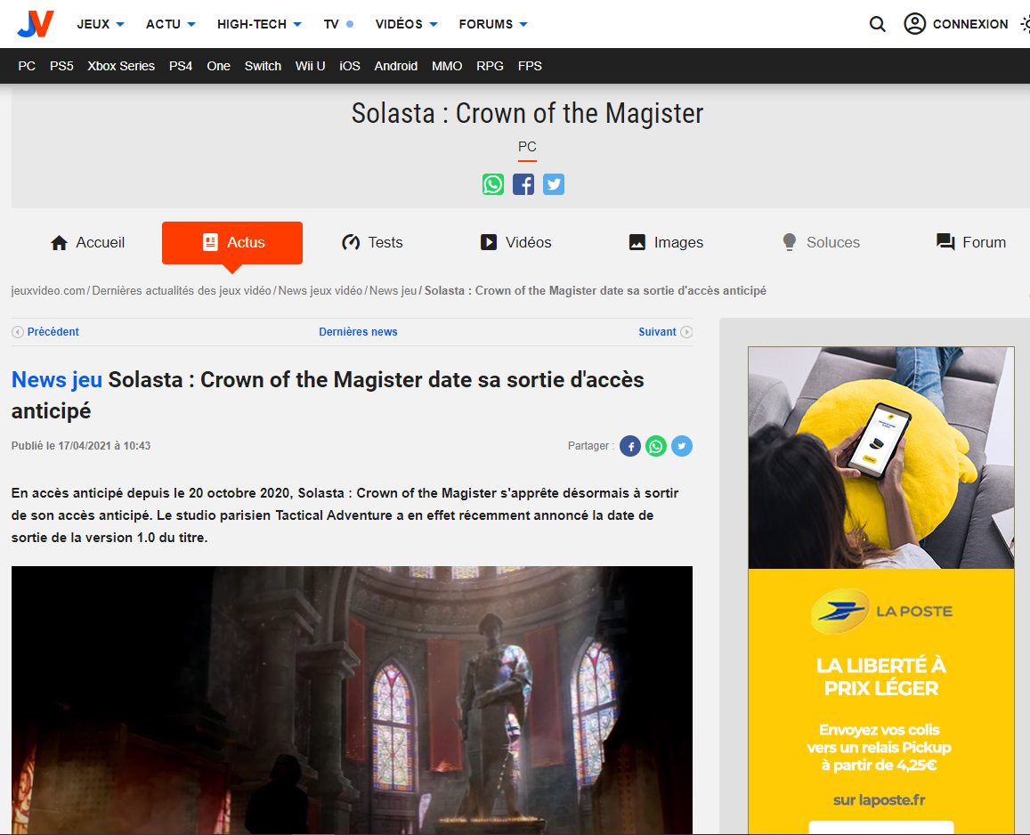Click the Précédent left arrow circle

pos(18,332)
